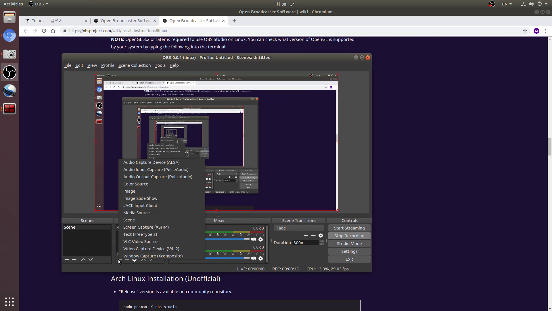Increase transition Duration with up arrow

322,241
